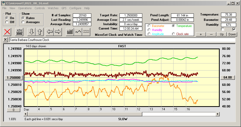Screen dimensions: 241x127
Task: Open the Operations menu
Action: pyautogui.click(x=25, y=8)
